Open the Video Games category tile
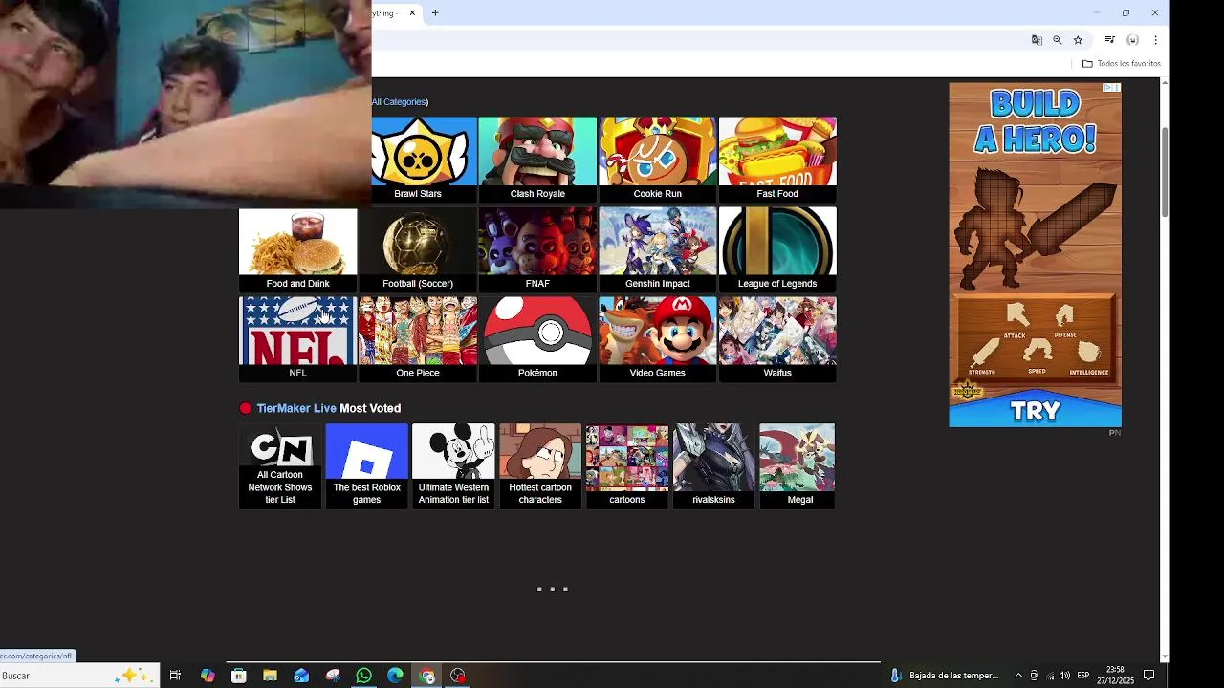This screenshot has width=1224, height=688. [x=657, y=339]
